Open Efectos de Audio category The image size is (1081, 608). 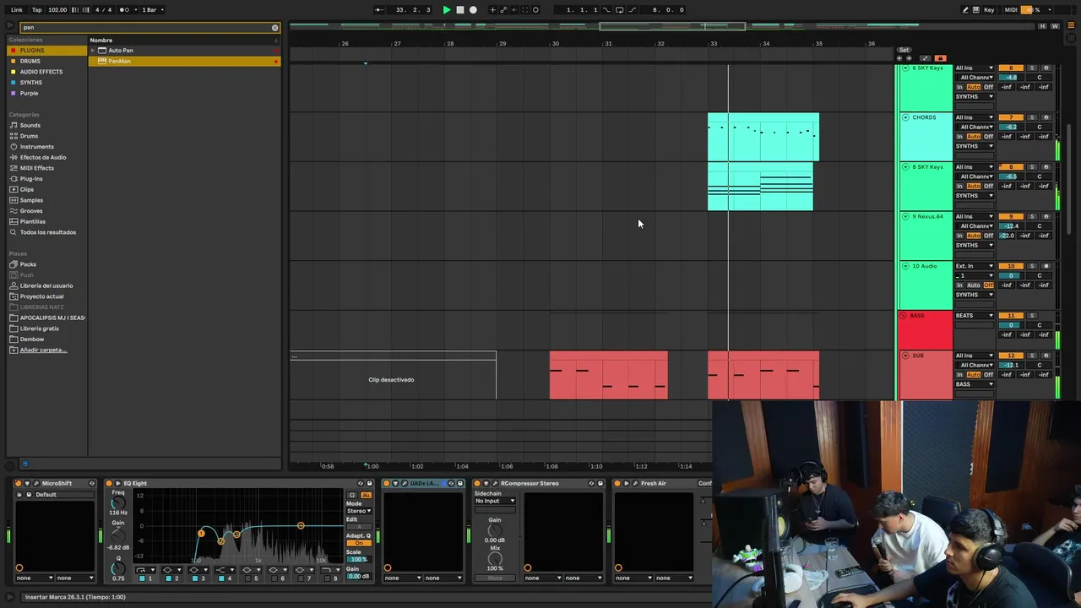tap(43, 157)
